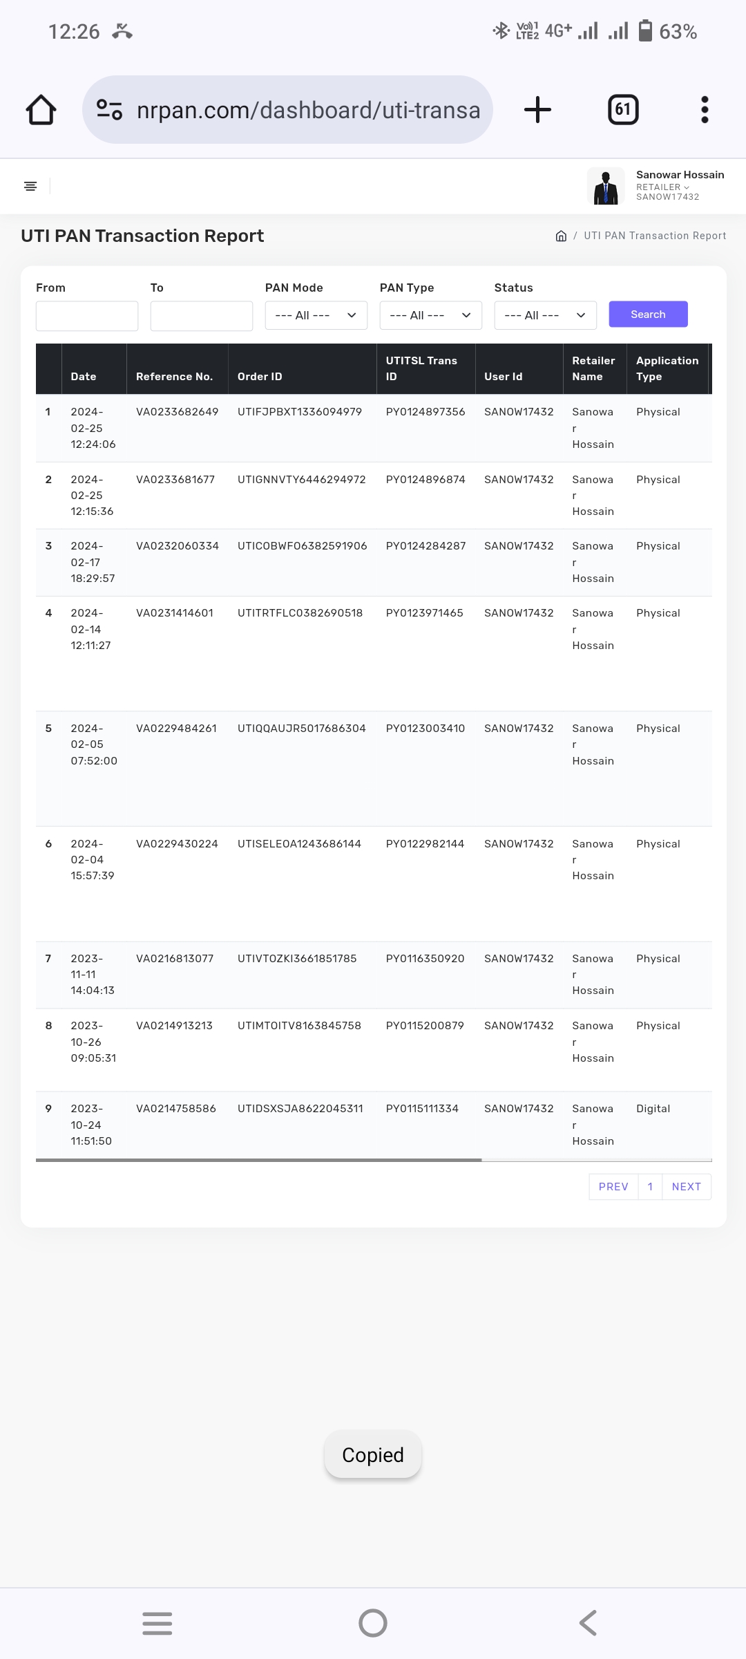Screen dimensions: 746x1659
Task: Expand the PAN Type dropdown
Action: pos(430,315)
